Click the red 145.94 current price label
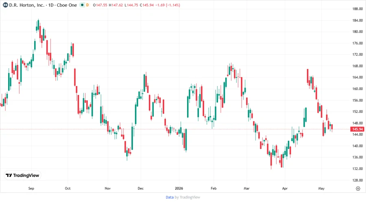 pyautogui.click(x=357, y=129)
